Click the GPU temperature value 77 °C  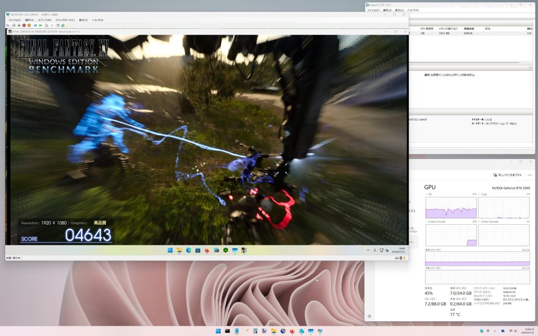click(x=455, y=314)
